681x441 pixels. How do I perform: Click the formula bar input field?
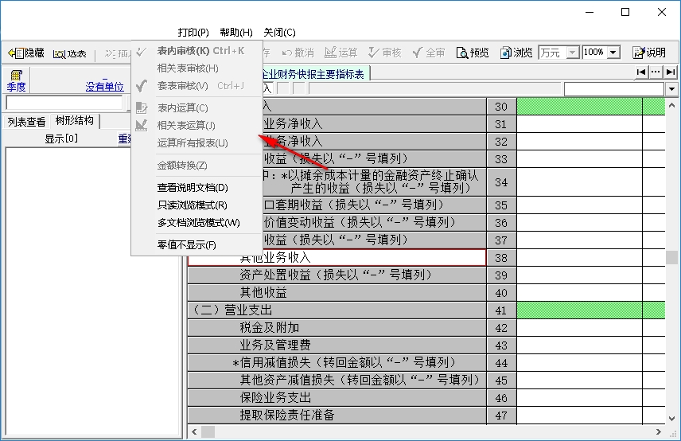pyautogui.click(x=434, y=89)
